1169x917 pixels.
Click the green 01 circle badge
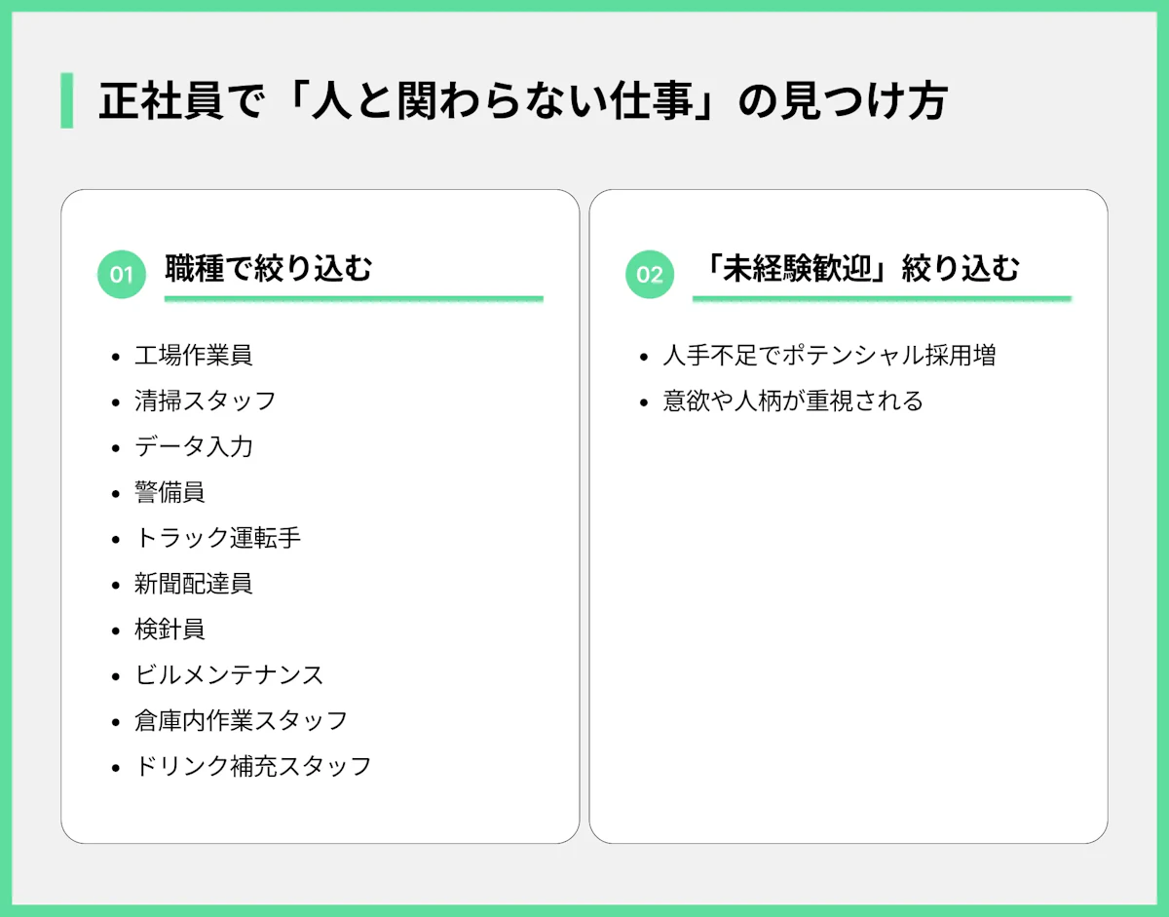121,274
